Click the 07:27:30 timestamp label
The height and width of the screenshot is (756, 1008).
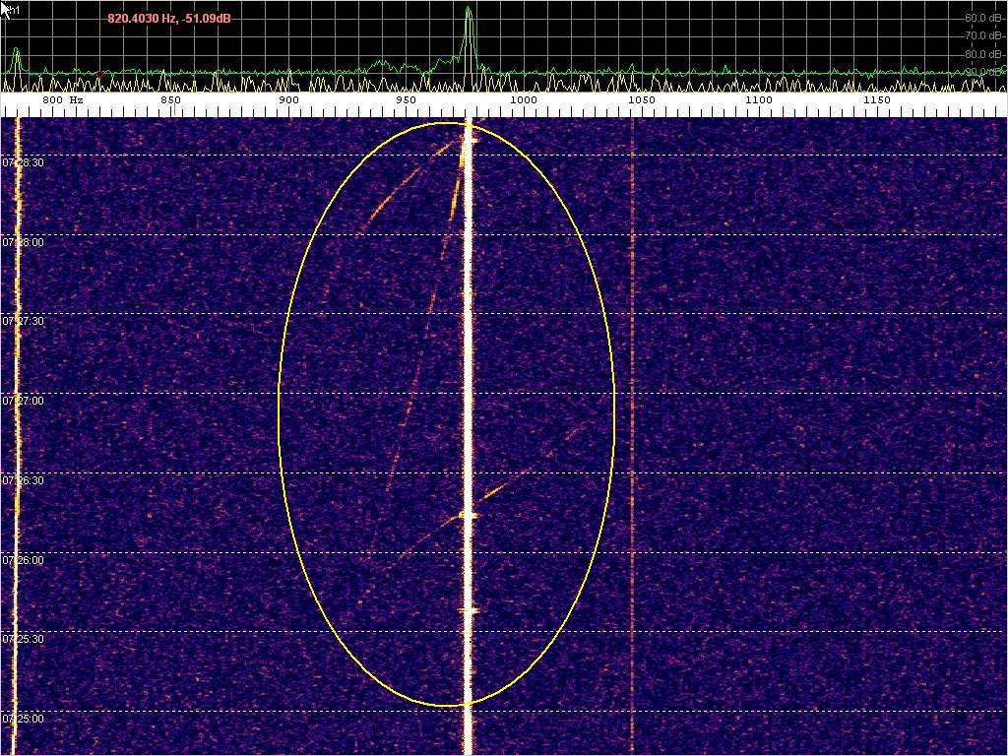(x=23, y=322)
